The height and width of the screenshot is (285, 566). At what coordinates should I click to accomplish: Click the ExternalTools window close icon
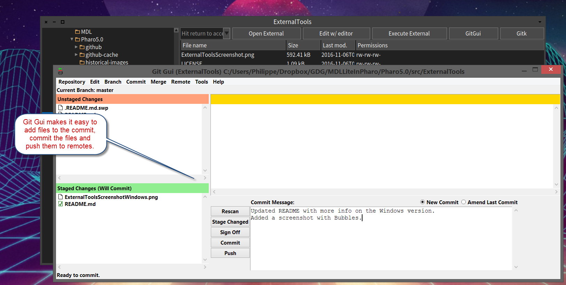[x=46, y=22]
